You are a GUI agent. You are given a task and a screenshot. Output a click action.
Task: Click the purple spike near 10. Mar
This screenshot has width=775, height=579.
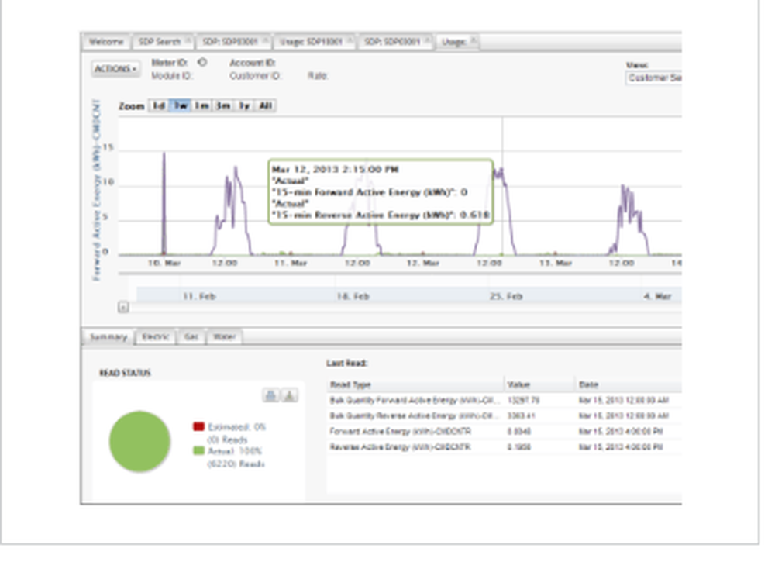pyautogui.click(x=164, y=203)
